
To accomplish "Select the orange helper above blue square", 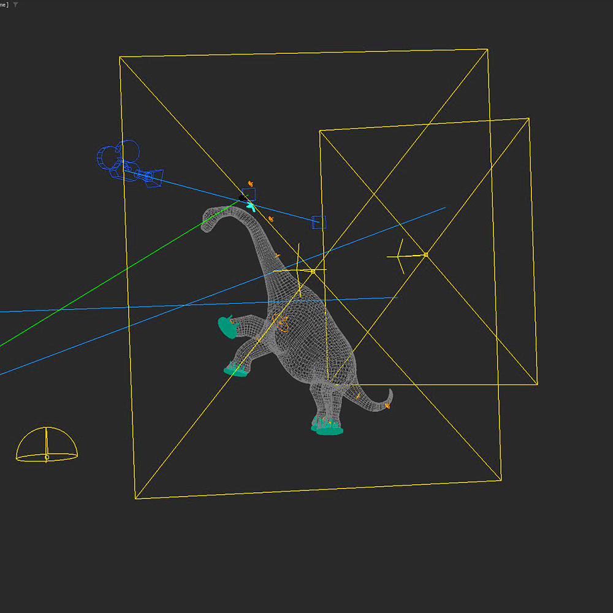I will (x=250, y=183).
